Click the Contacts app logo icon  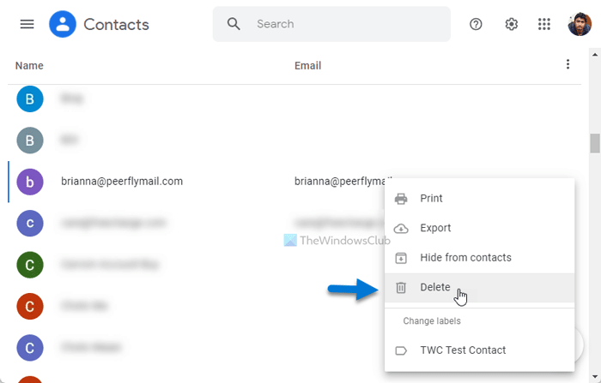pos(63,24)
